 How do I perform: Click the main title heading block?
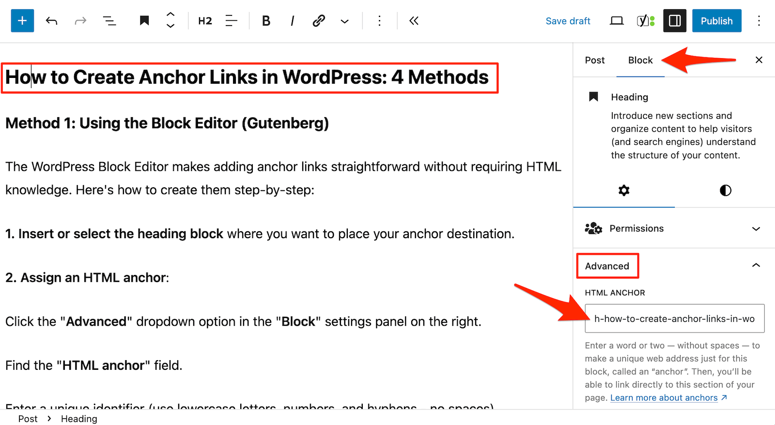pyautogui.click(x=247, y=77)
